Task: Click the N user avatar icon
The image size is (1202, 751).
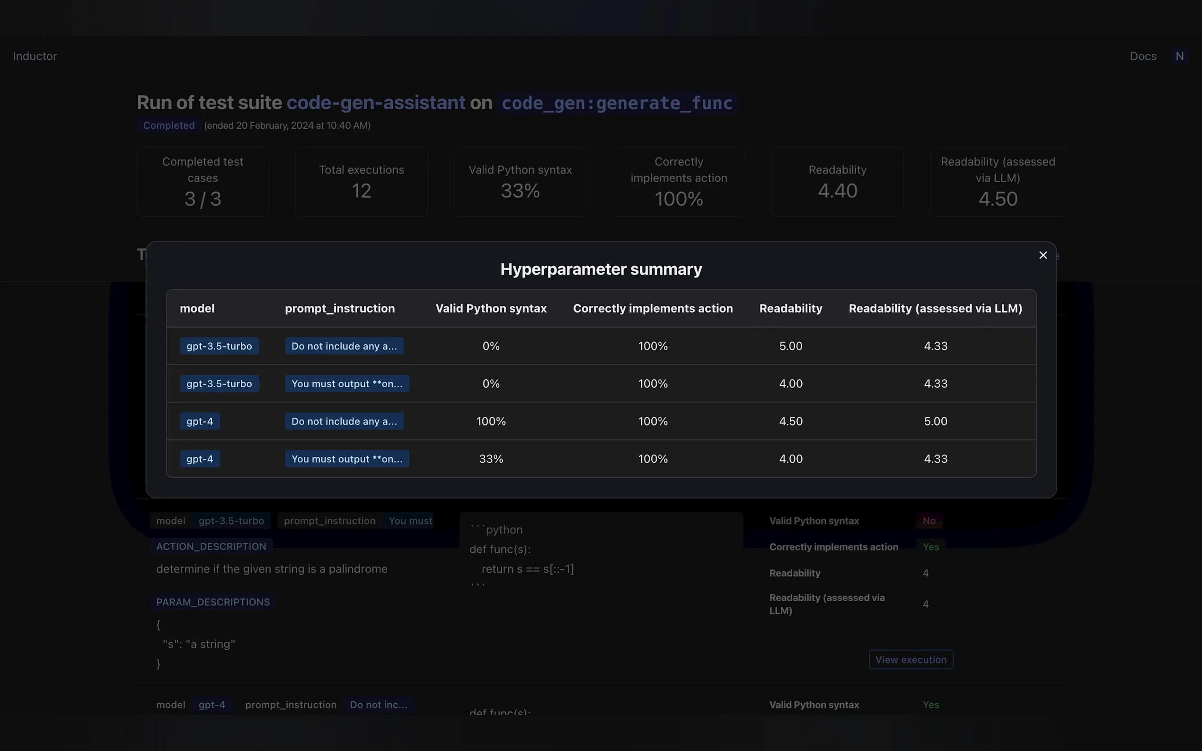Action: (1179, 56)
